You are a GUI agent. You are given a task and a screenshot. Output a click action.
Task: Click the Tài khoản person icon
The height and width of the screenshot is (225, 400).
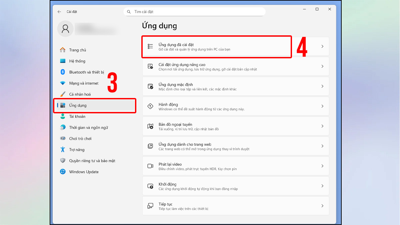point(63,116)
